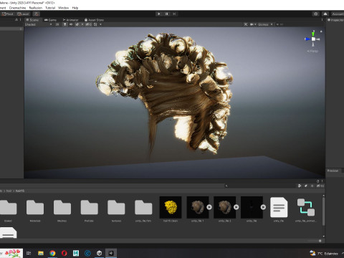
Task: Toggle scene grid visibility icon
Action: coord(95,24)
